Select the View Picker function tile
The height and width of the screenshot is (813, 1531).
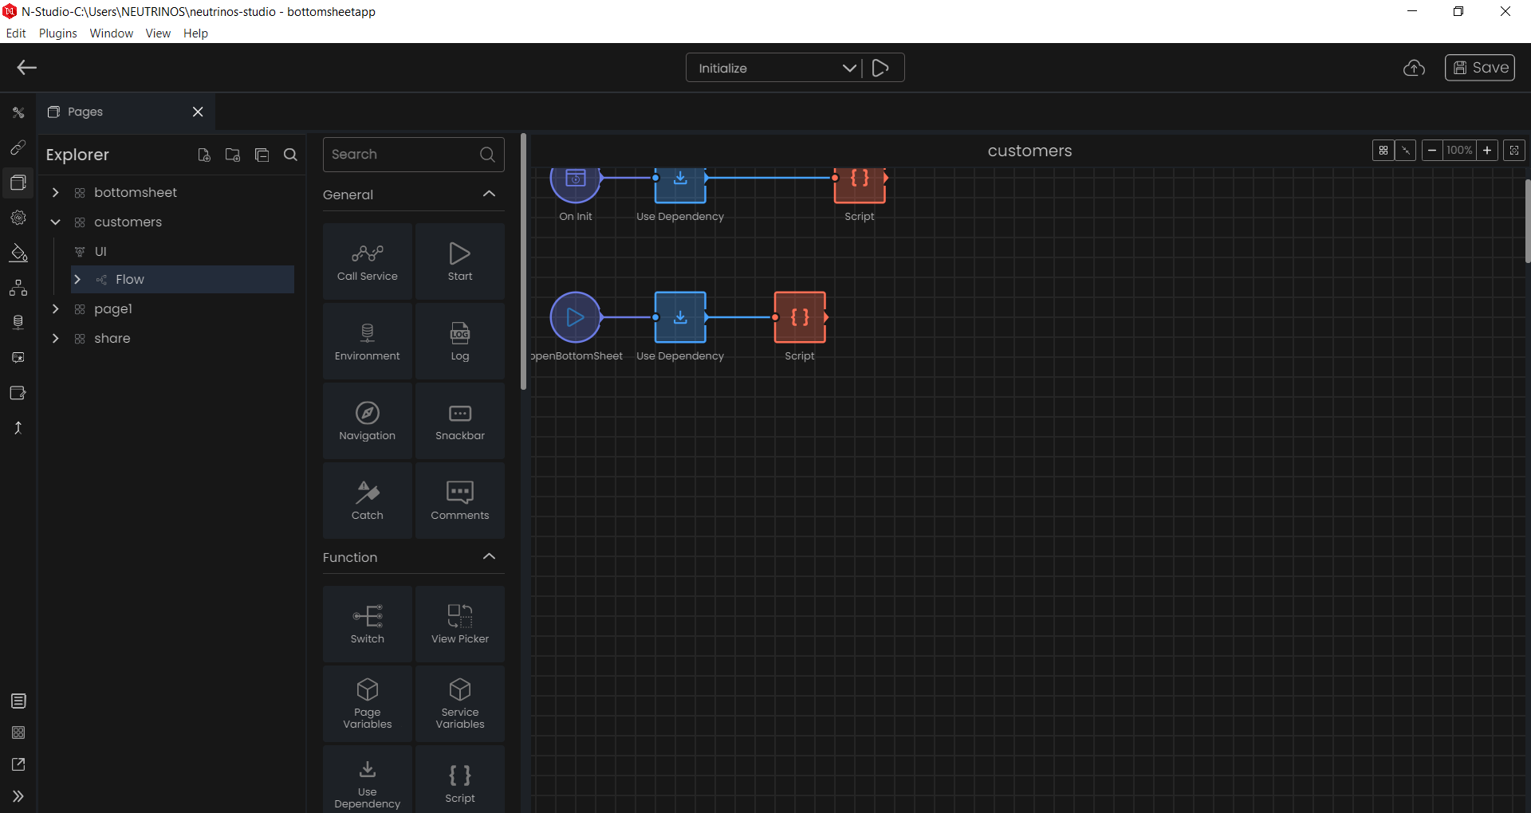point(460,624)
